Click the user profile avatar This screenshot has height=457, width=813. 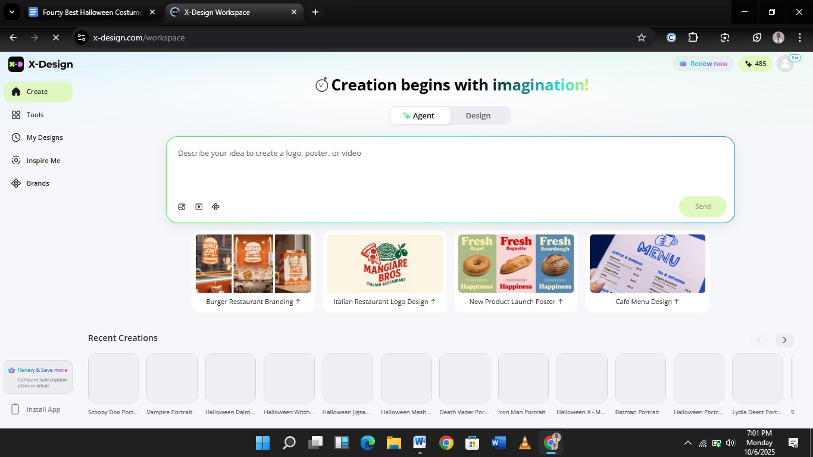[x=785, y=64]
